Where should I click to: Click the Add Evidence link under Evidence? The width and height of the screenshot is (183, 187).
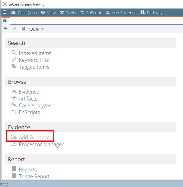(x=34, y=137)
